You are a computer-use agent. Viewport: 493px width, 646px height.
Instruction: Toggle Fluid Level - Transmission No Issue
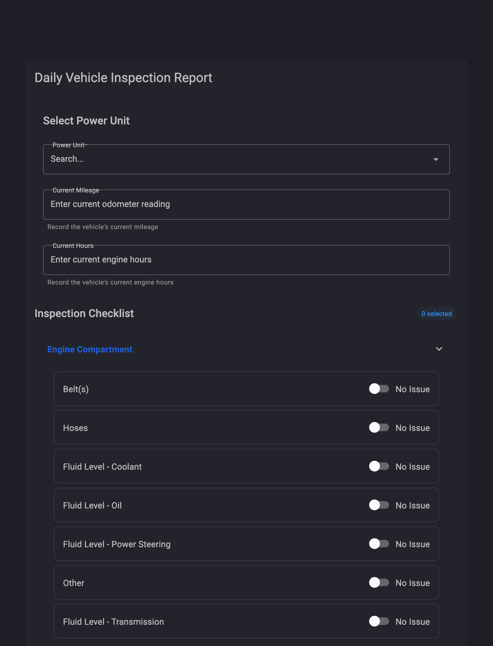click(x=379, y=621)
